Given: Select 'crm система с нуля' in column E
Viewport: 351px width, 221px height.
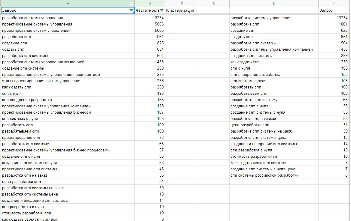Looking at the screenshot, I should click(x=274, y=81).
